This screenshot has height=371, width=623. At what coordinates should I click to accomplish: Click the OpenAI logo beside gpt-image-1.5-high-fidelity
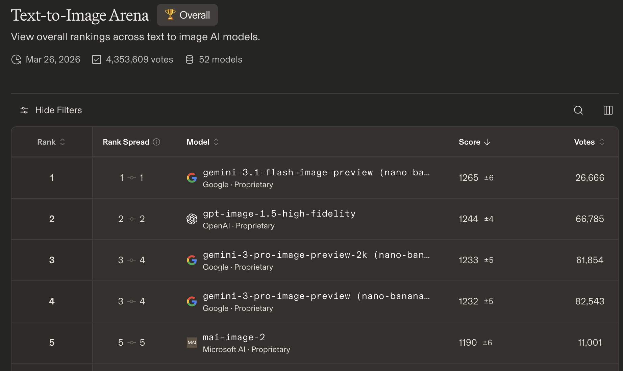192,219
